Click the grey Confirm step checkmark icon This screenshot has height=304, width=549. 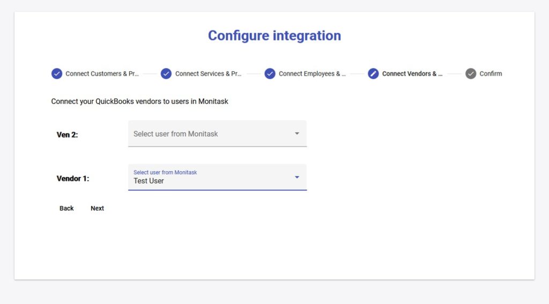471,74
